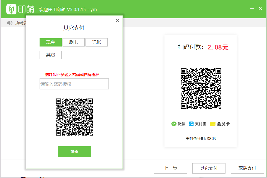Click the 其它支付 dialog heading

(74, 28)
